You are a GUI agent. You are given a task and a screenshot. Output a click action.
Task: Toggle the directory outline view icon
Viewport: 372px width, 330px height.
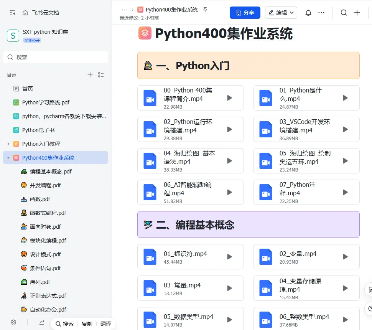pos(101,75)
